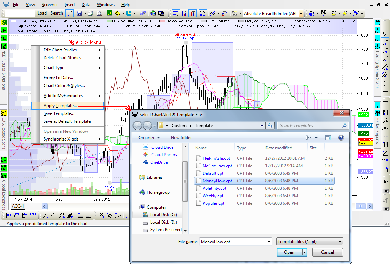Expand the Open button split arrow
390x264 pixels.
coord(304,252)
